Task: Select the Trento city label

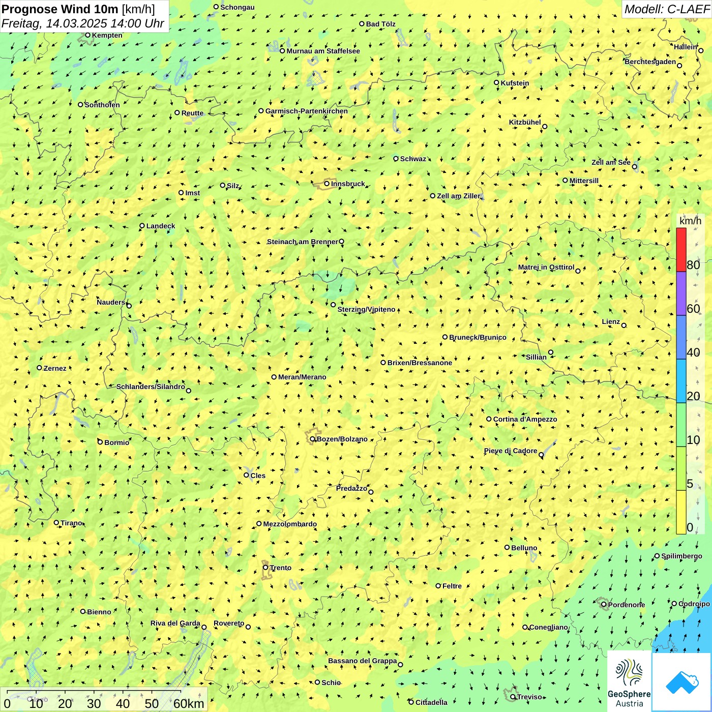Action: coord(281,568)
